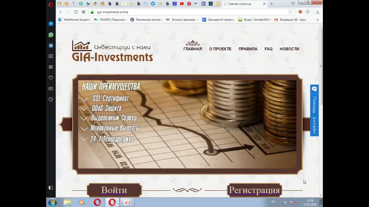The image size is (369, 207).
Task: Open the red extension icon in the toolbar
Action: click(300, 12)
